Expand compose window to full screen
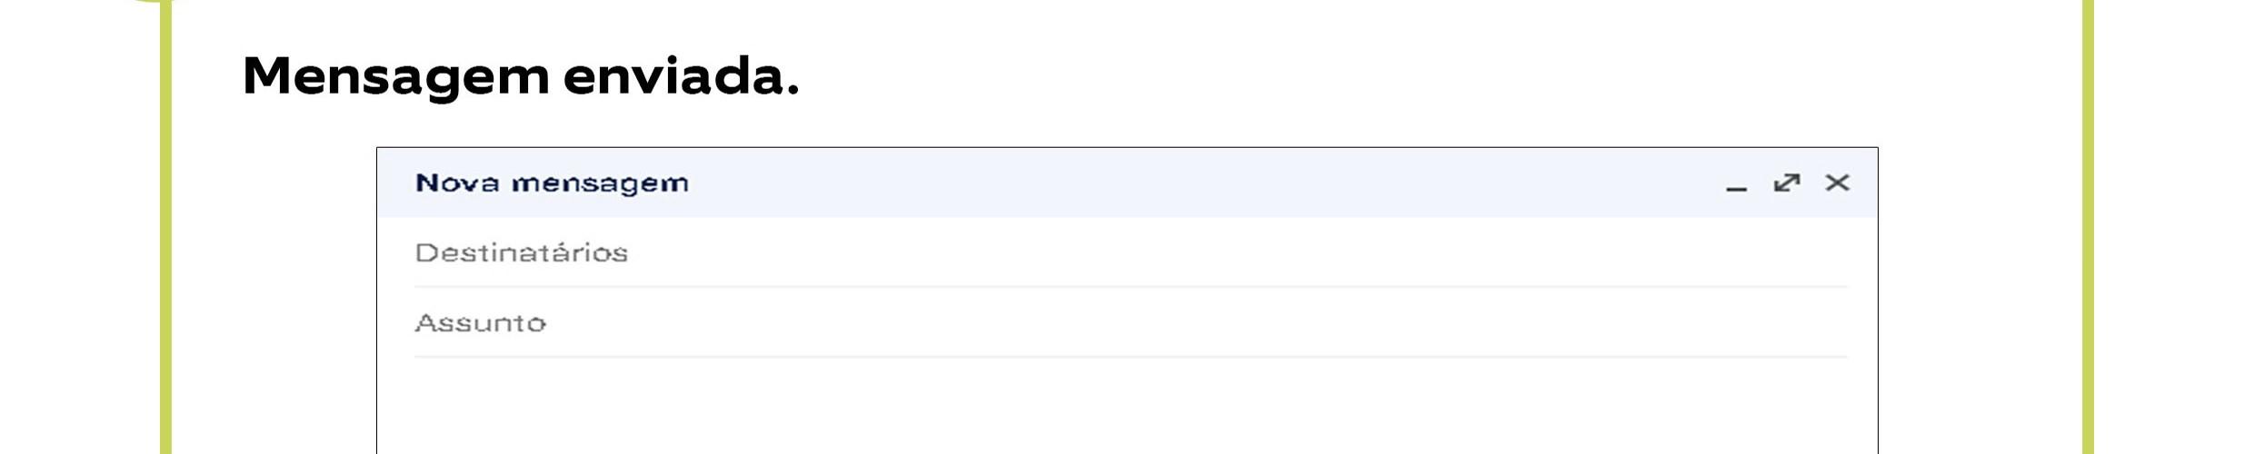 1786,183
